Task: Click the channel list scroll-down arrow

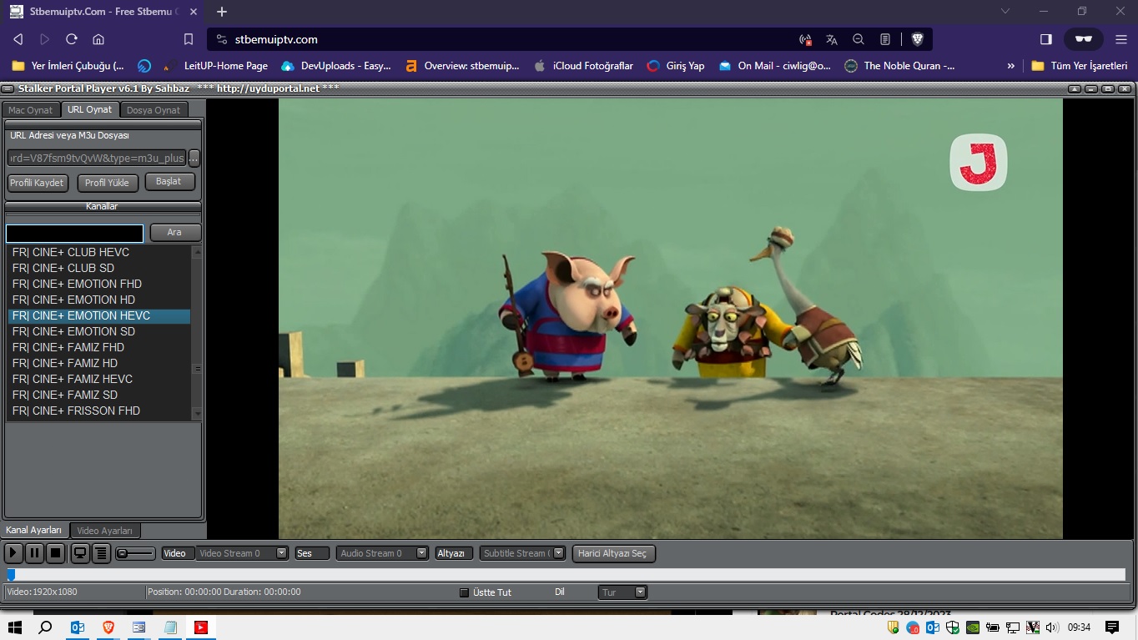Action: click(198, 414)
